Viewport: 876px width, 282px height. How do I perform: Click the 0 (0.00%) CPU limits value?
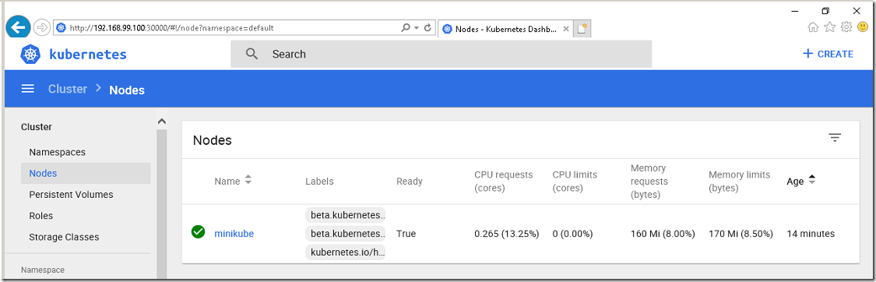[x=572, y=234]
